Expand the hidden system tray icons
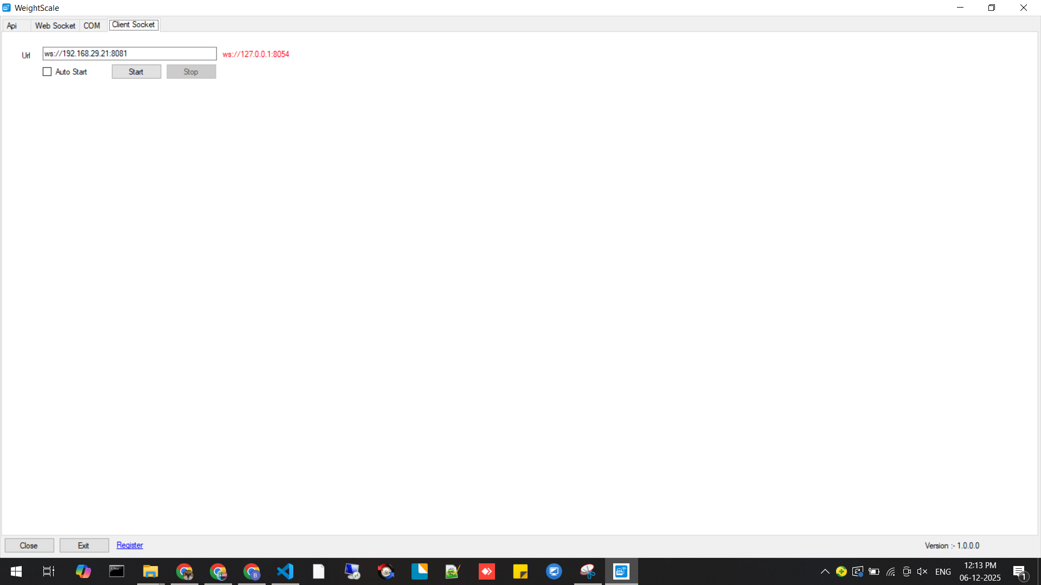This screenshot has height=585, width=1041. click(825, 571)
